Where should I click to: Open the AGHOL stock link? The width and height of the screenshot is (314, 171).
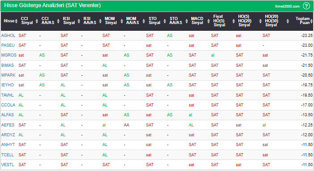8,36
